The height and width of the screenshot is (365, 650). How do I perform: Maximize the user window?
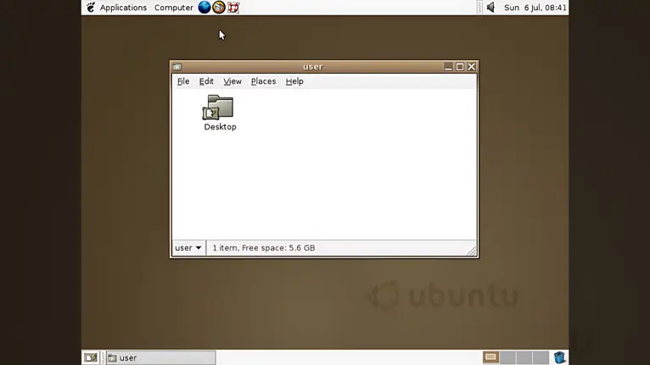(x=460, y=67)
